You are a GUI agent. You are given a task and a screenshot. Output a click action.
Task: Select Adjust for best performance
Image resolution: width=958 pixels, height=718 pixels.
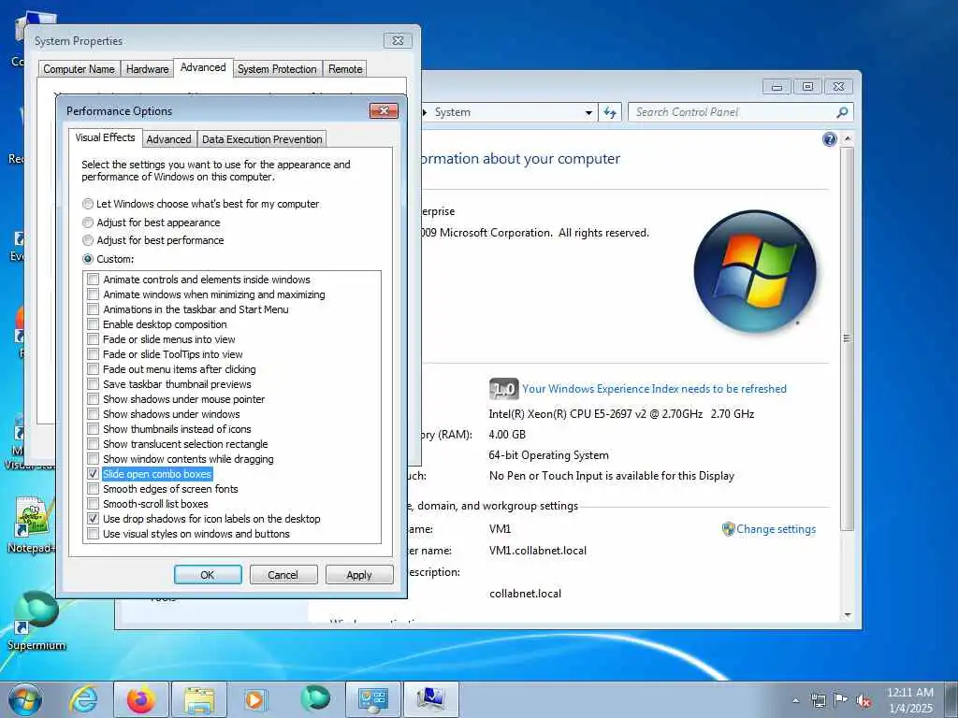click(88, 240)
